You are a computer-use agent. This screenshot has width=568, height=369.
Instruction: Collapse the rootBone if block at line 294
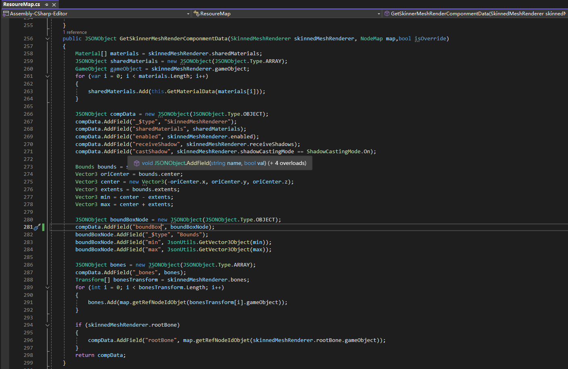(48, 325)
